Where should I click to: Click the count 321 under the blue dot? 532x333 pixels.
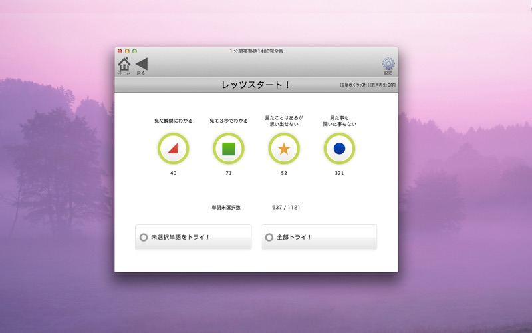[x=339, y=173]
